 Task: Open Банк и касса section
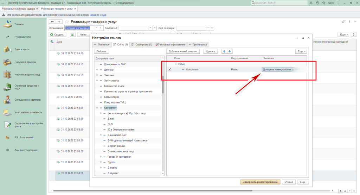click(22, 50)
